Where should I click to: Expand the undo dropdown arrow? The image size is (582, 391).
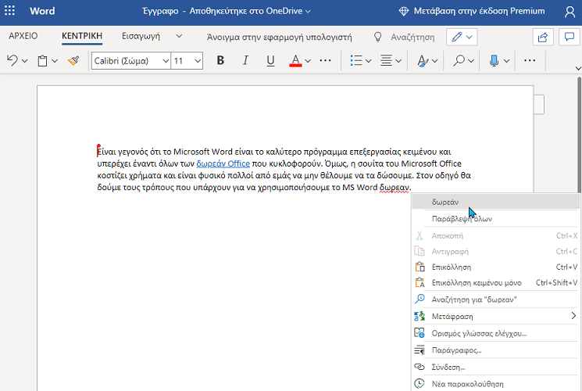pos(25,60)
